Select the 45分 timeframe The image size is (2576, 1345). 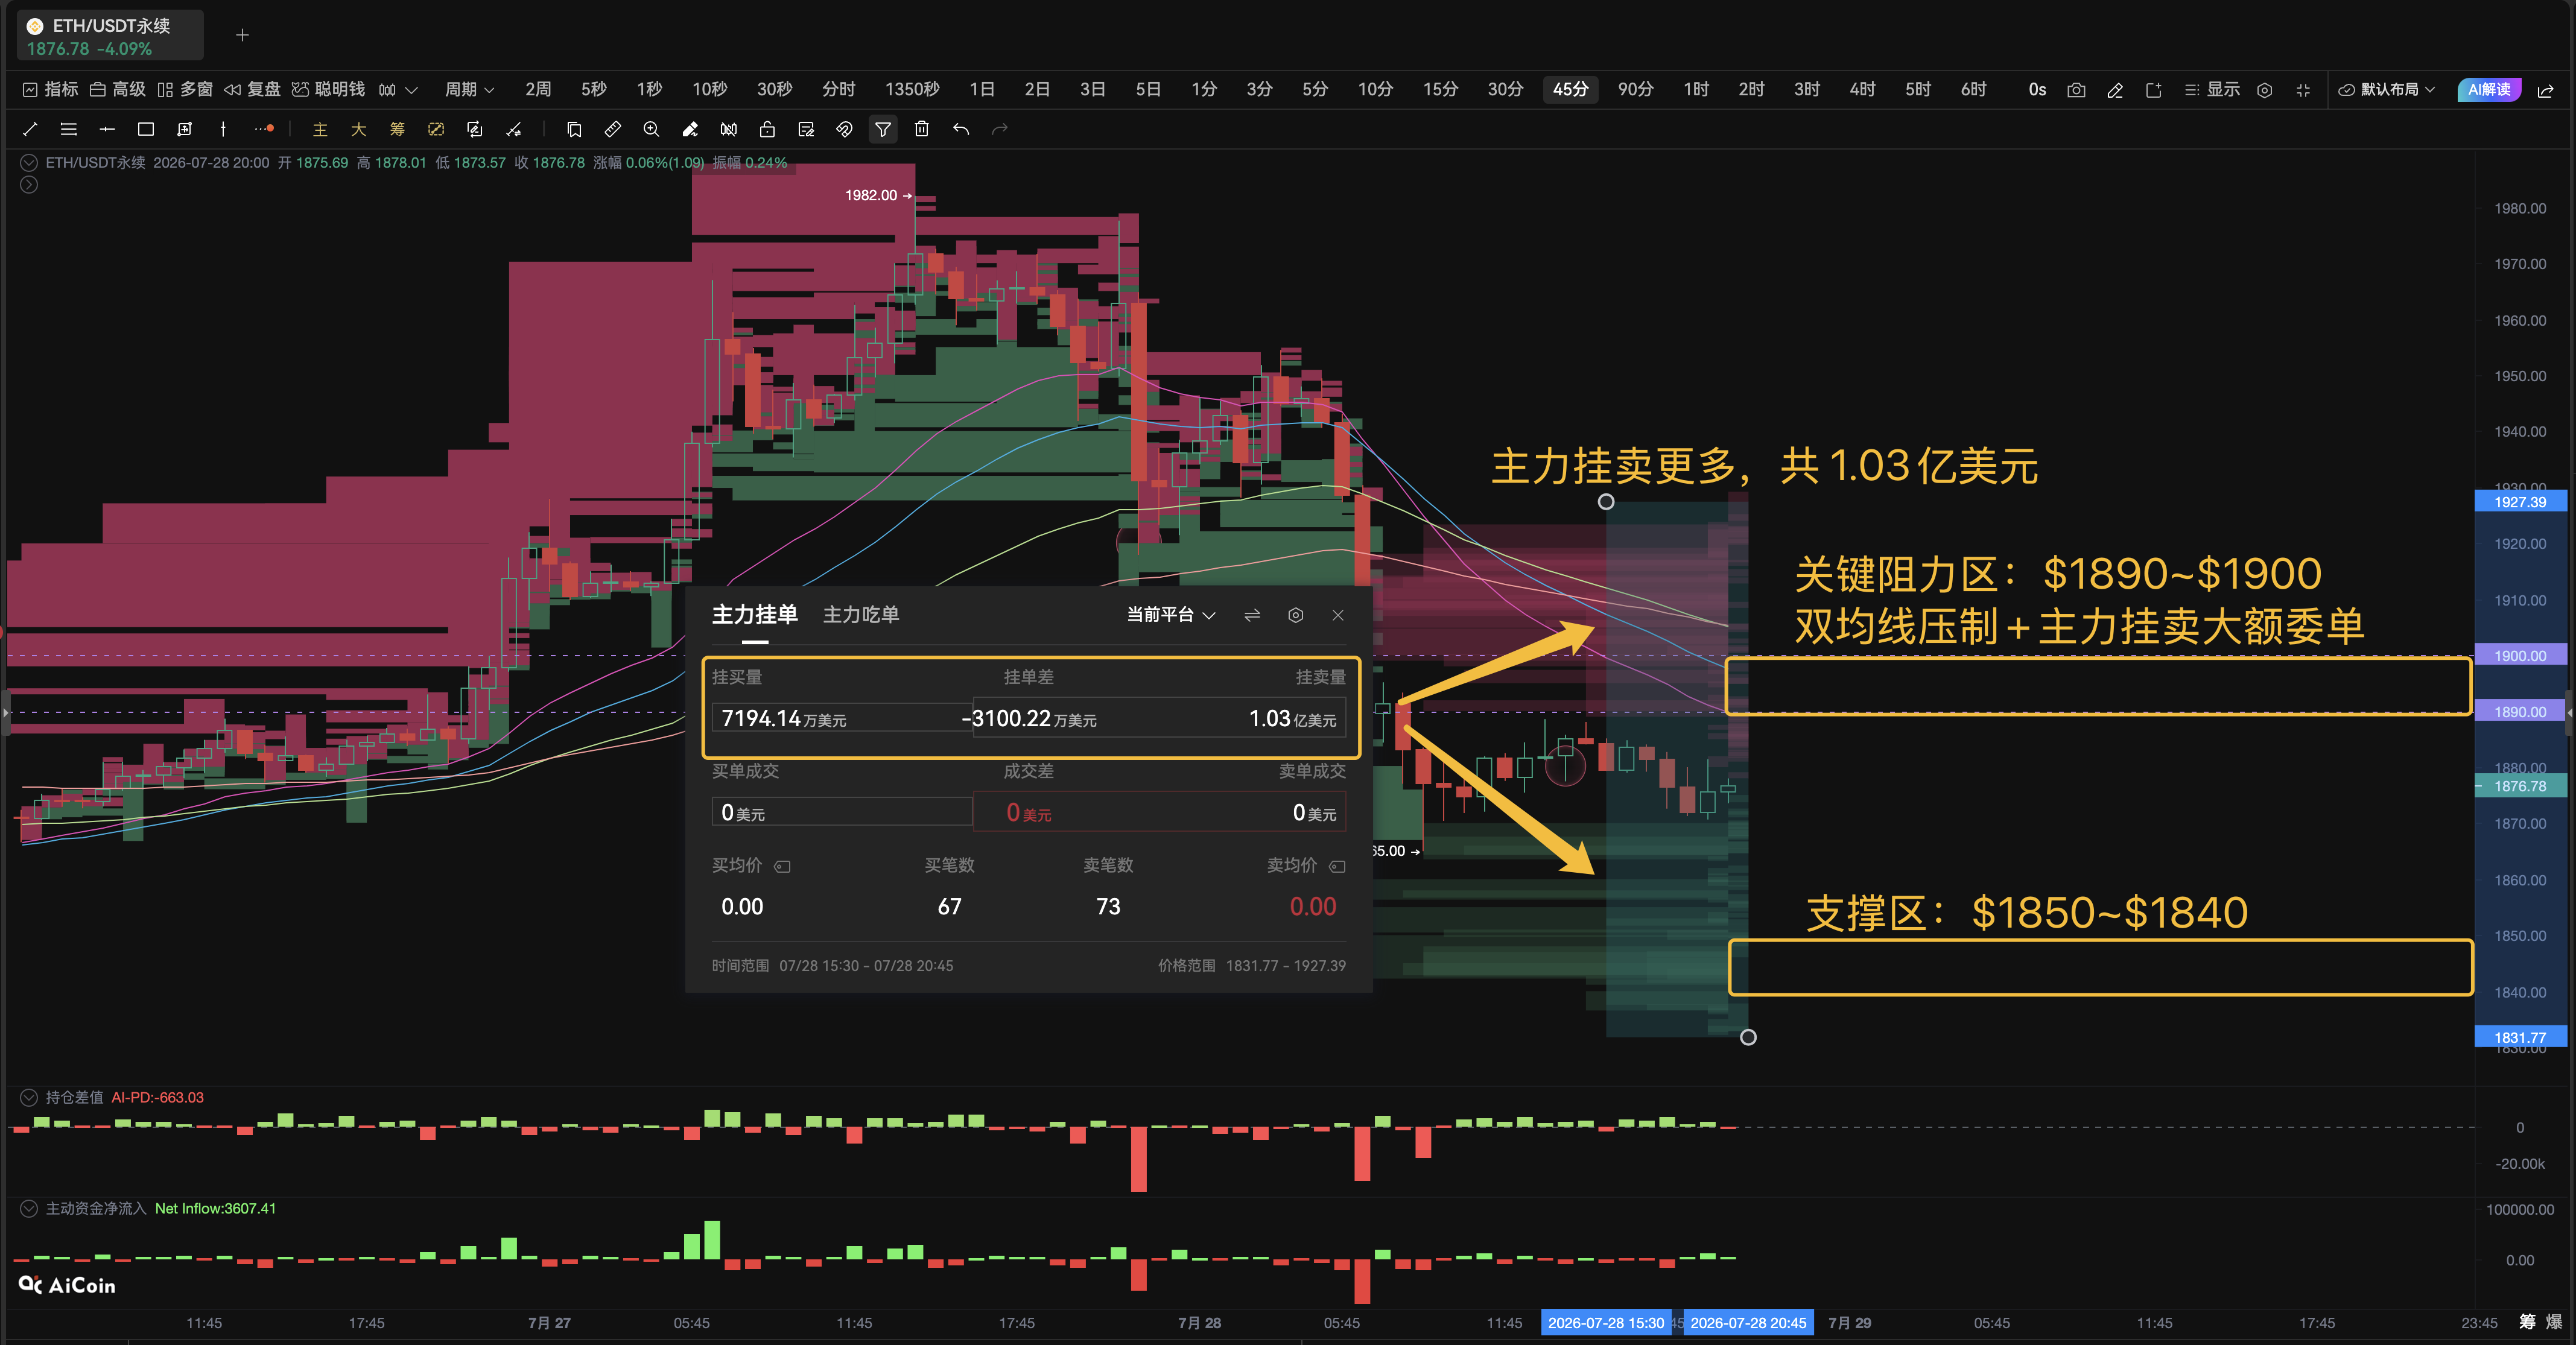click(1570, 90)
